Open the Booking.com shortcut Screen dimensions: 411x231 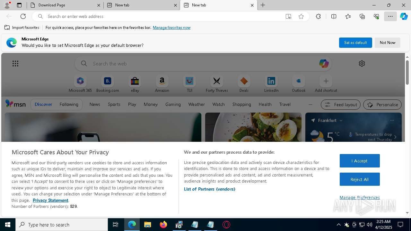coord(108,84)
